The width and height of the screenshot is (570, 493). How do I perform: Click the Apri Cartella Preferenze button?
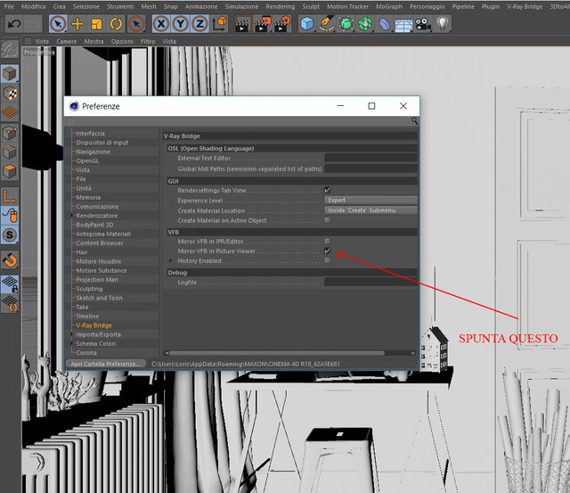point(105,364)
